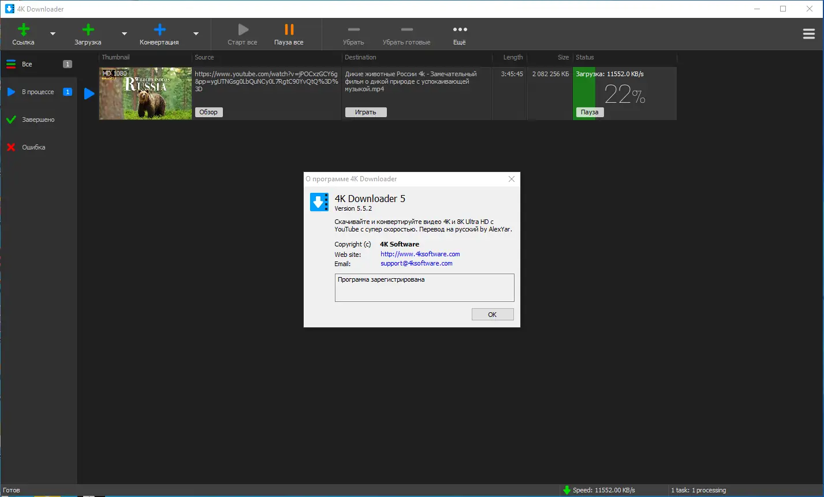Open the hamburger menu icon
Viewport: 824px width, 497px height.
pyautogui.click(x=808, y=33)
